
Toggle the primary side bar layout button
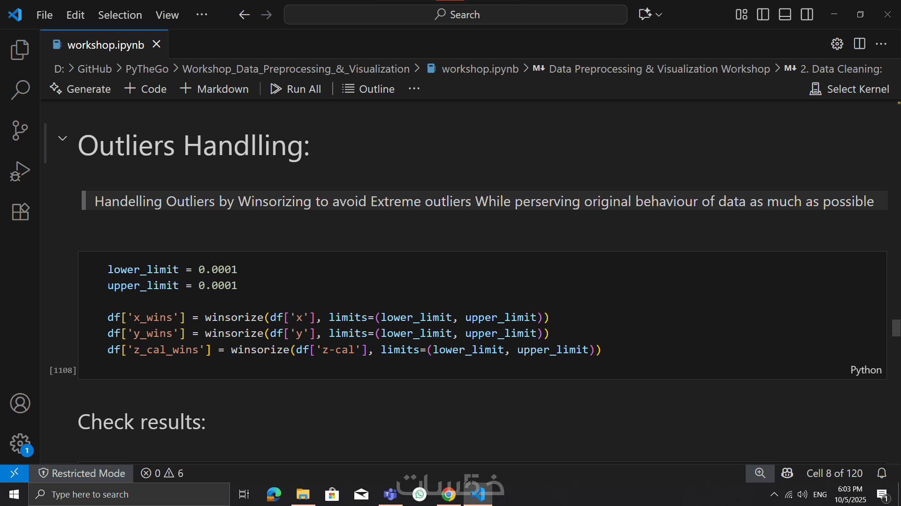click(x=763, y=15)
